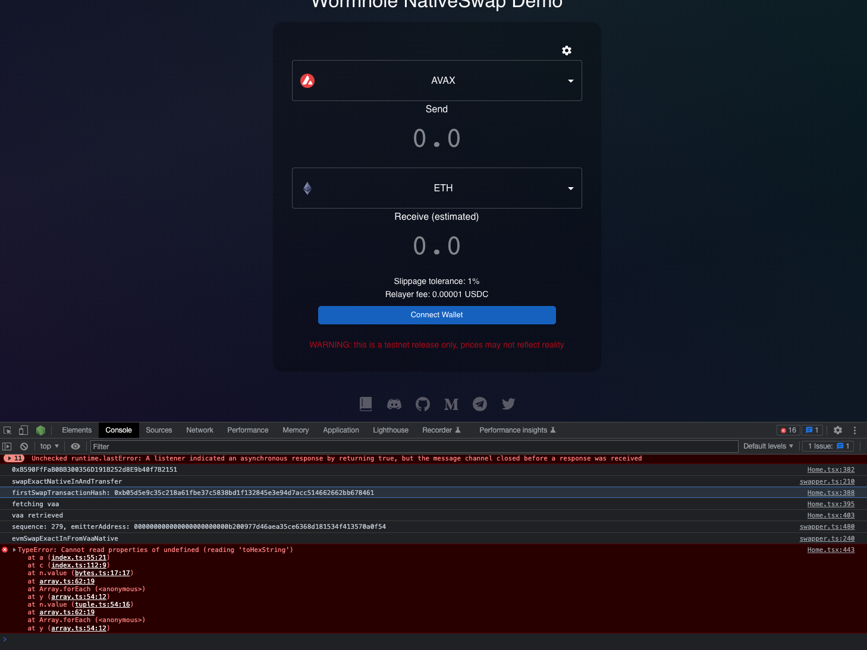Viewport: 867px width, 650px height.
Task: Open the Telegram channel icon
Action: tap(480, 404)
